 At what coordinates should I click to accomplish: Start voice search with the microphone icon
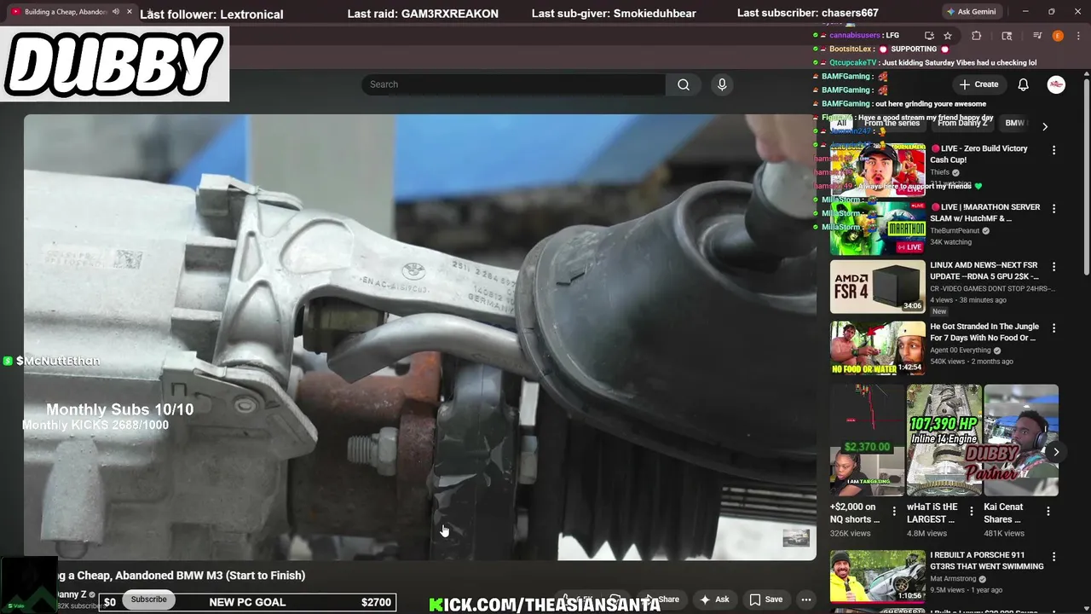pos(722,84)
